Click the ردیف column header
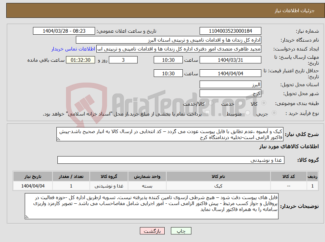The height and width of the screenshot is (242, 325). [x=312, y=177]
